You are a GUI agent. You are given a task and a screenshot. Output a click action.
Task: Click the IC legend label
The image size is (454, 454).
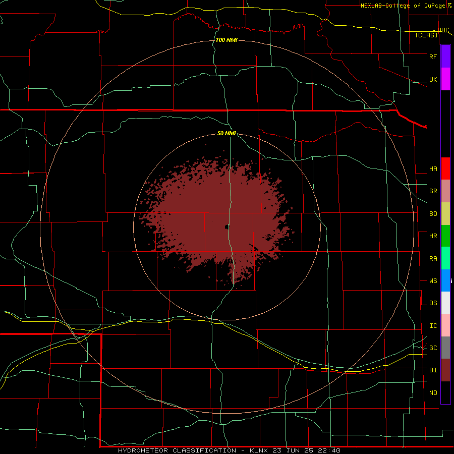tap(433, 326)
